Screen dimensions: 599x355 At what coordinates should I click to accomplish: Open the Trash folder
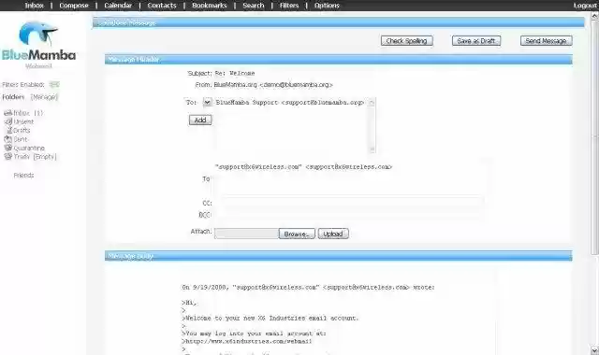(x=22, y=157)
